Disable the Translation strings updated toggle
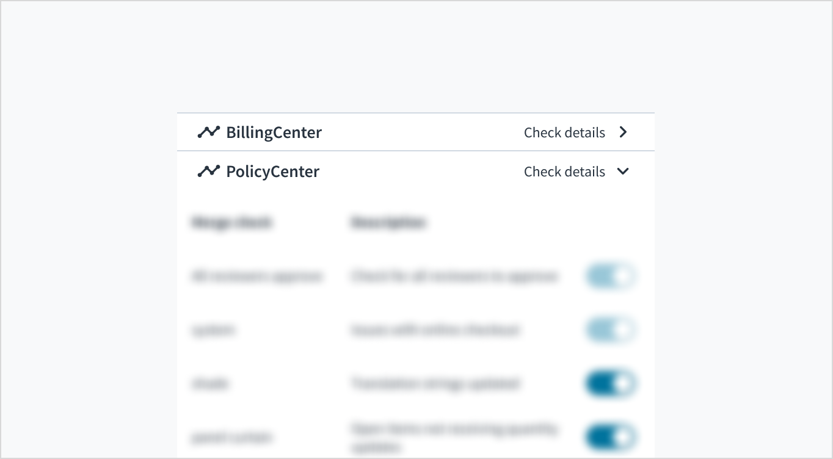This screenshot has width=833, height=459. (610, 384)
